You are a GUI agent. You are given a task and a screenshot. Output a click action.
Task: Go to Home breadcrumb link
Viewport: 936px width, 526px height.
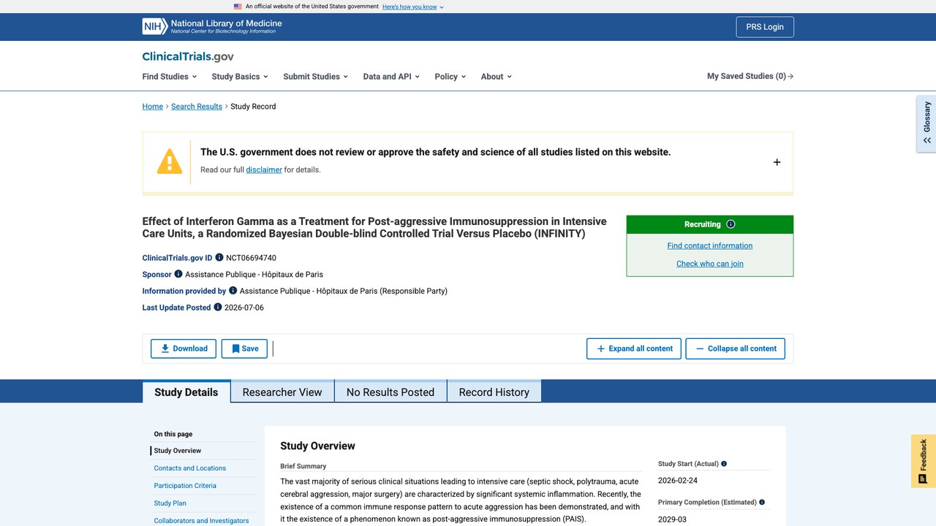coord(153,107)
